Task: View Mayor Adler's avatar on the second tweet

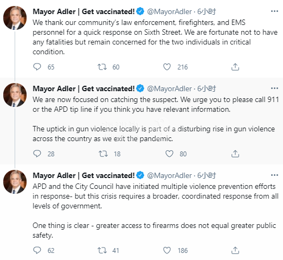Action: pyautogui.click(x=15, y=95)
